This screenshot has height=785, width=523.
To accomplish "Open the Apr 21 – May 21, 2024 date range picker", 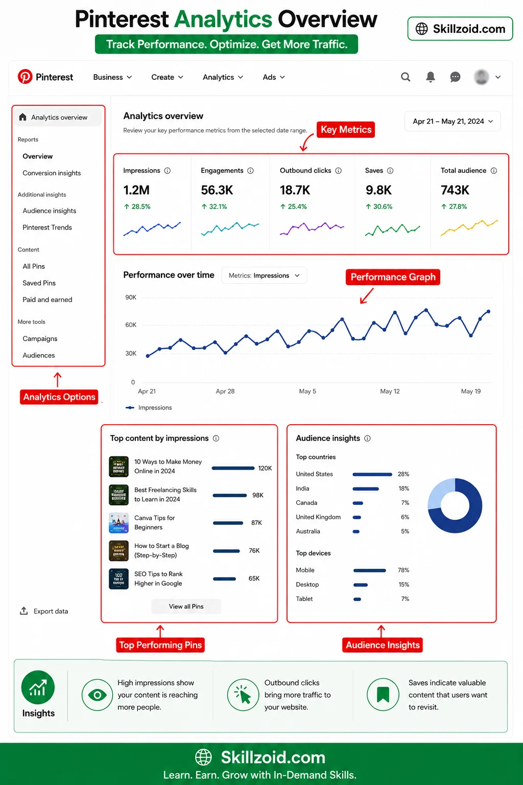I will click(453, 121).
